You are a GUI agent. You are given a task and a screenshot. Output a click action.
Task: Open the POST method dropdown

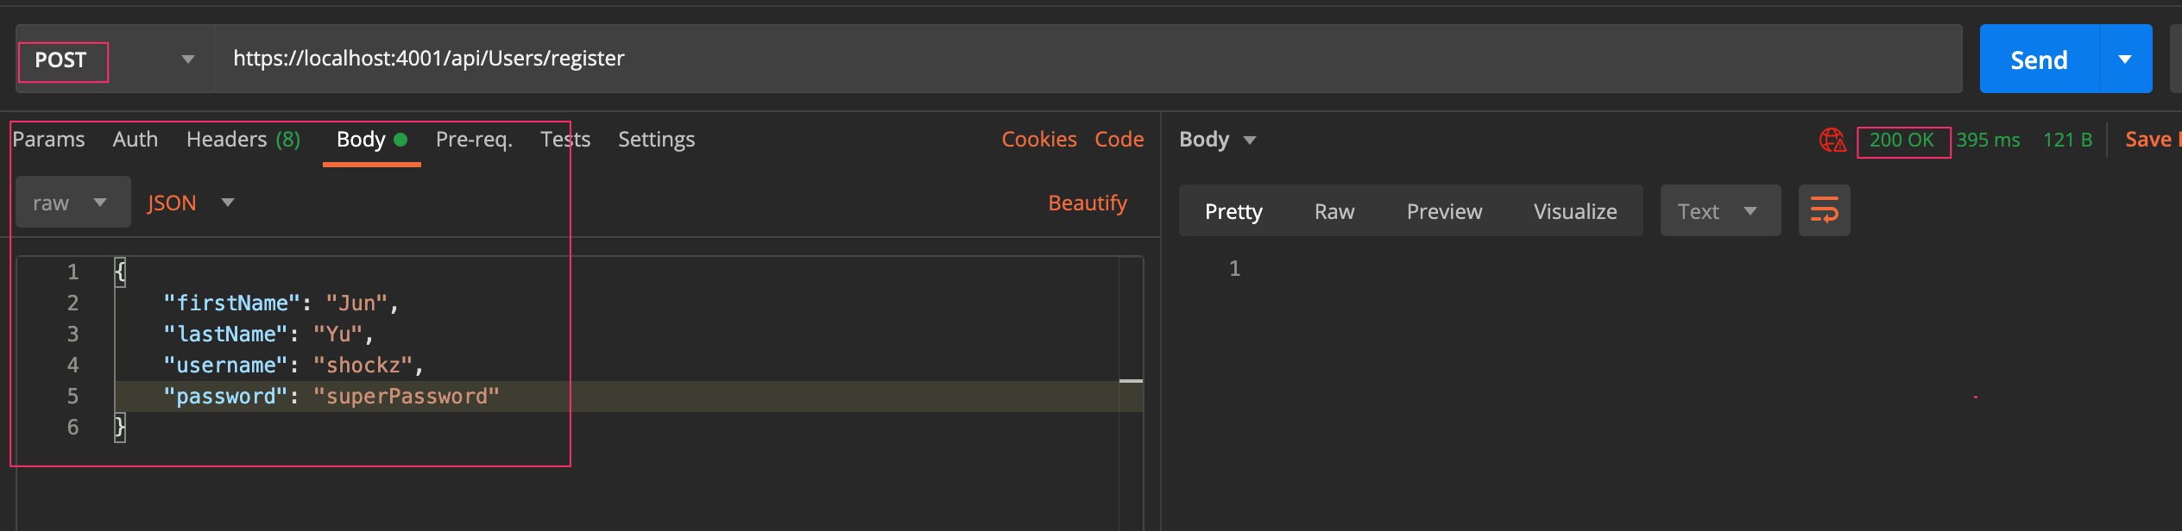pyautogui.click(x=187, y=59)
